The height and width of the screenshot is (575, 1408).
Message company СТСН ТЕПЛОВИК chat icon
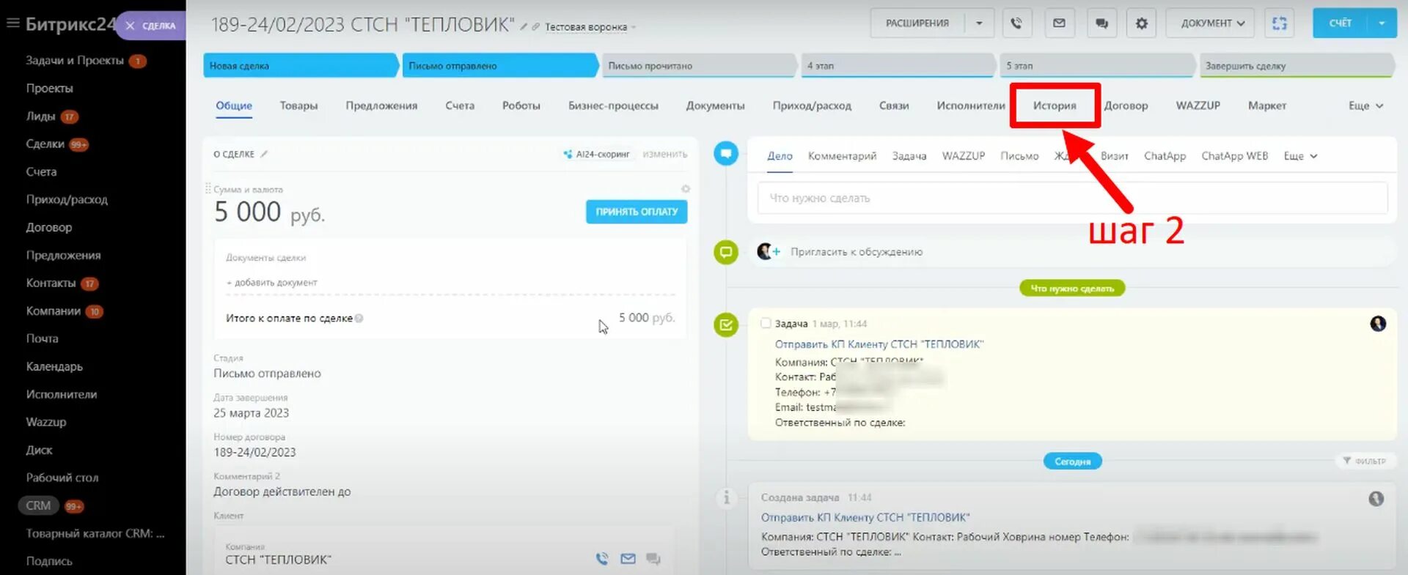(x=653, y=559)
